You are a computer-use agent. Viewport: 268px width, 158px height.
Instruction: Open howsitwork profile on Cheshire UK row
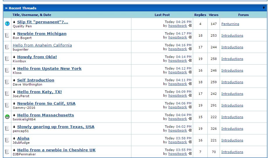(x=178, y=154)
